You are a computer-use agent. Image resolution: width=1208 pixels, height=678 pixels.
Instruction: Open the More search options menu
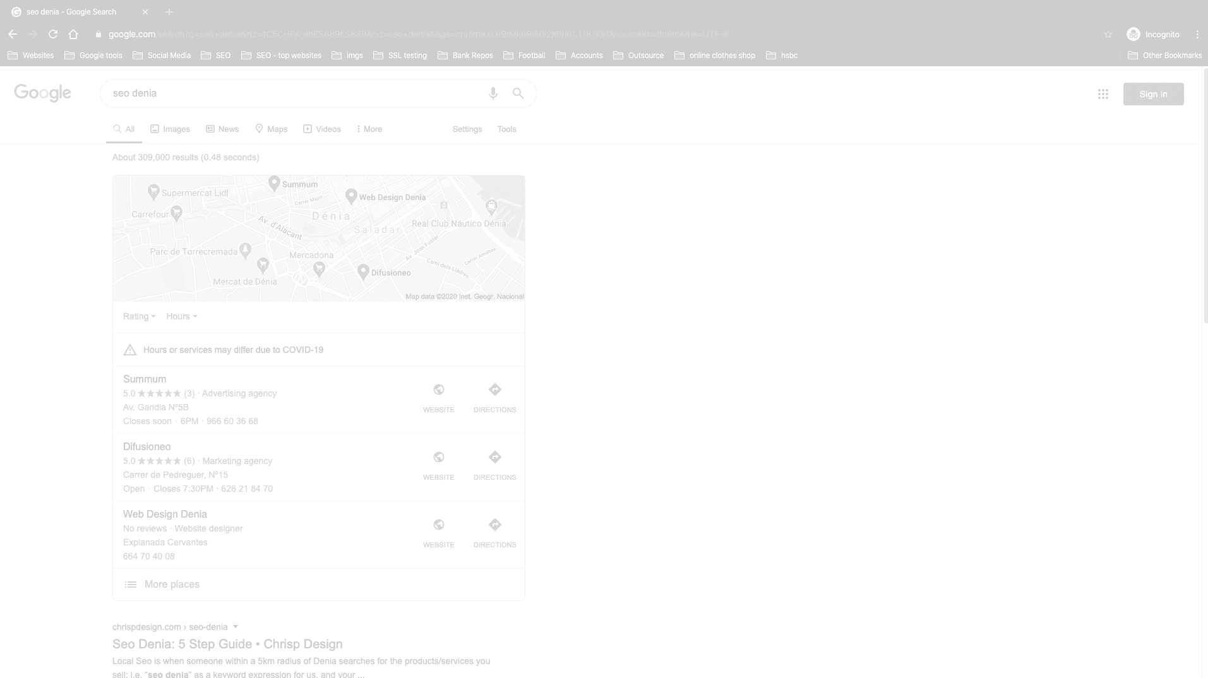369,129
